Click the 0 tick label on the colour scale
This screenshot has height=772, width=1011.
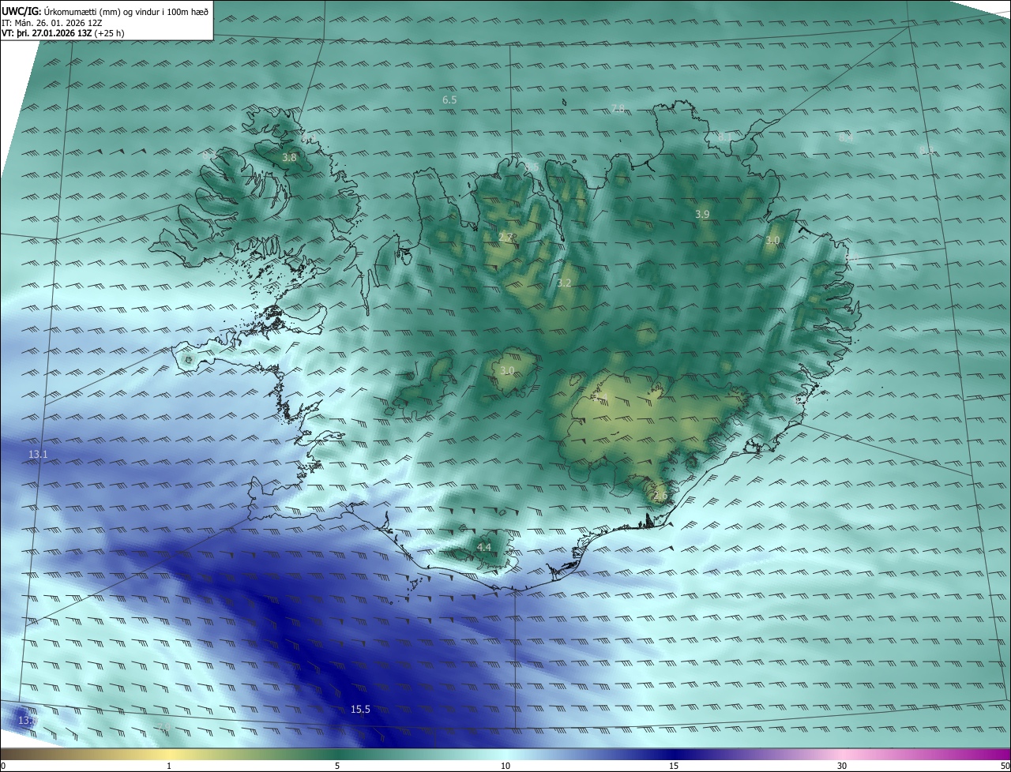3,766
